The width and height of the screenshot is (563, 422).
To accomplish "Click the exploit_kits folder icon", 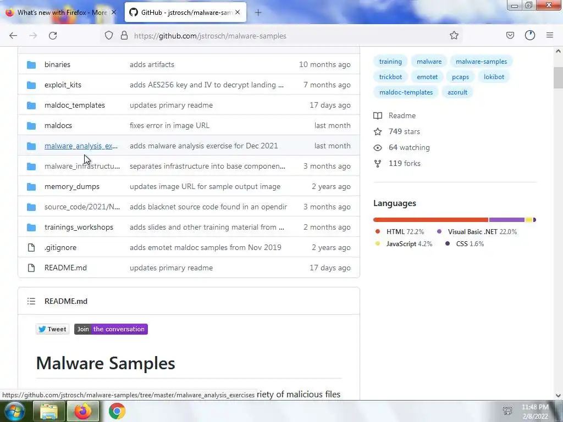I will (x=31, y=85).
